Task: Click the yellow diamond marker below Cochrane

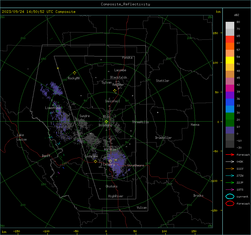Action: (x=96, y=161)
